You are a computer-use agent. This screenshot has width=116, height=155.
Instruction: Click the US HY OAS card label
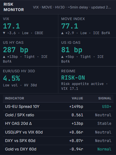[13, 43]
